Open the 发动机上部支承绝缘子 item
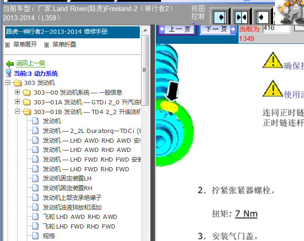 point(72,198)
